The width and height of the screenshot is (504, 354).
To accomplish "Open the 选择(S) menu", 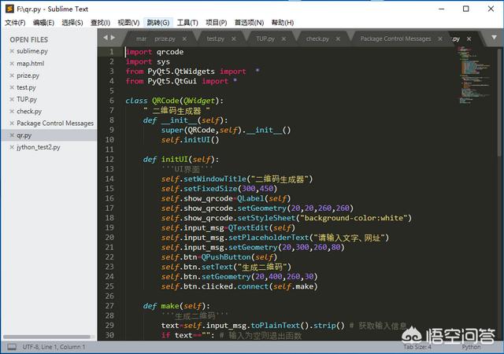I will (x=72, y=23).
